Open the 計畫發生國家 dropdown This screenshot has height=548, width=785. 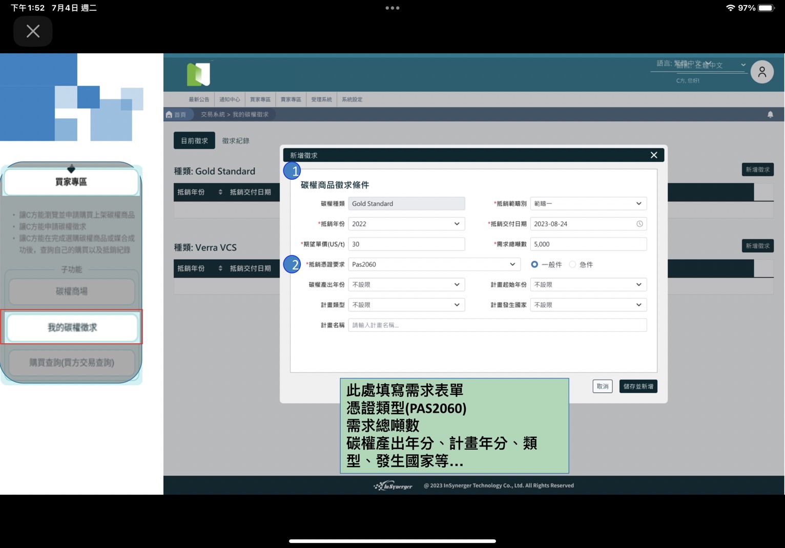[588, 305]
